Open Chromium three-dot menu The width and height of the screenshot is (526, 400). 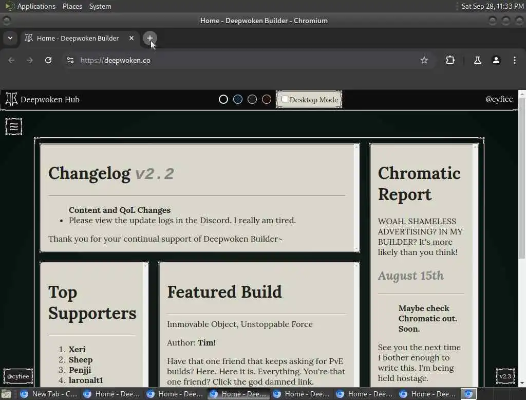tap(515, 60)
